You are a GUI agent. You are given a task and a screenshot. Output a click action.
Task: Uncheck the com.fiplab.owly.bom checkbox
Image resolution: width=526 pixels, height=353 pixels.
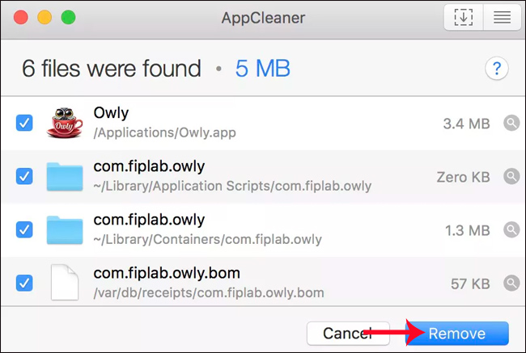(24, 284)
